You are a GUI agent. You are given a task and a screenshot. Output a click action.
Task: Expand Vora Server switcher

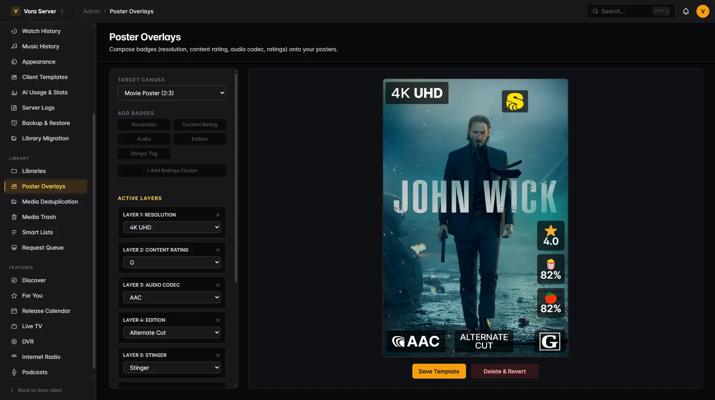(x=38, y=11)
